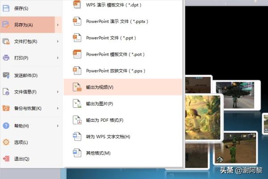
Task: Click the Send Mail (发送邮件) envelope icon
Action: click(6, 75)
